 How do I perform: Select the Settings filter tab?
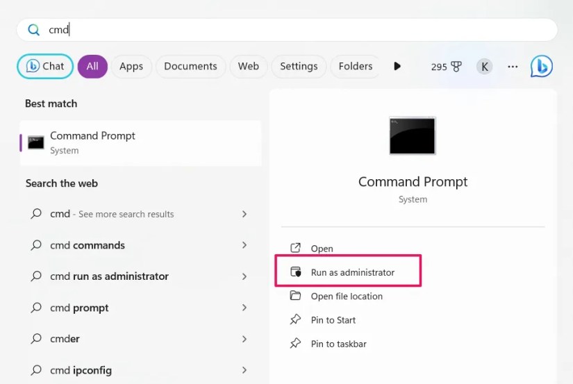(299, 67)
